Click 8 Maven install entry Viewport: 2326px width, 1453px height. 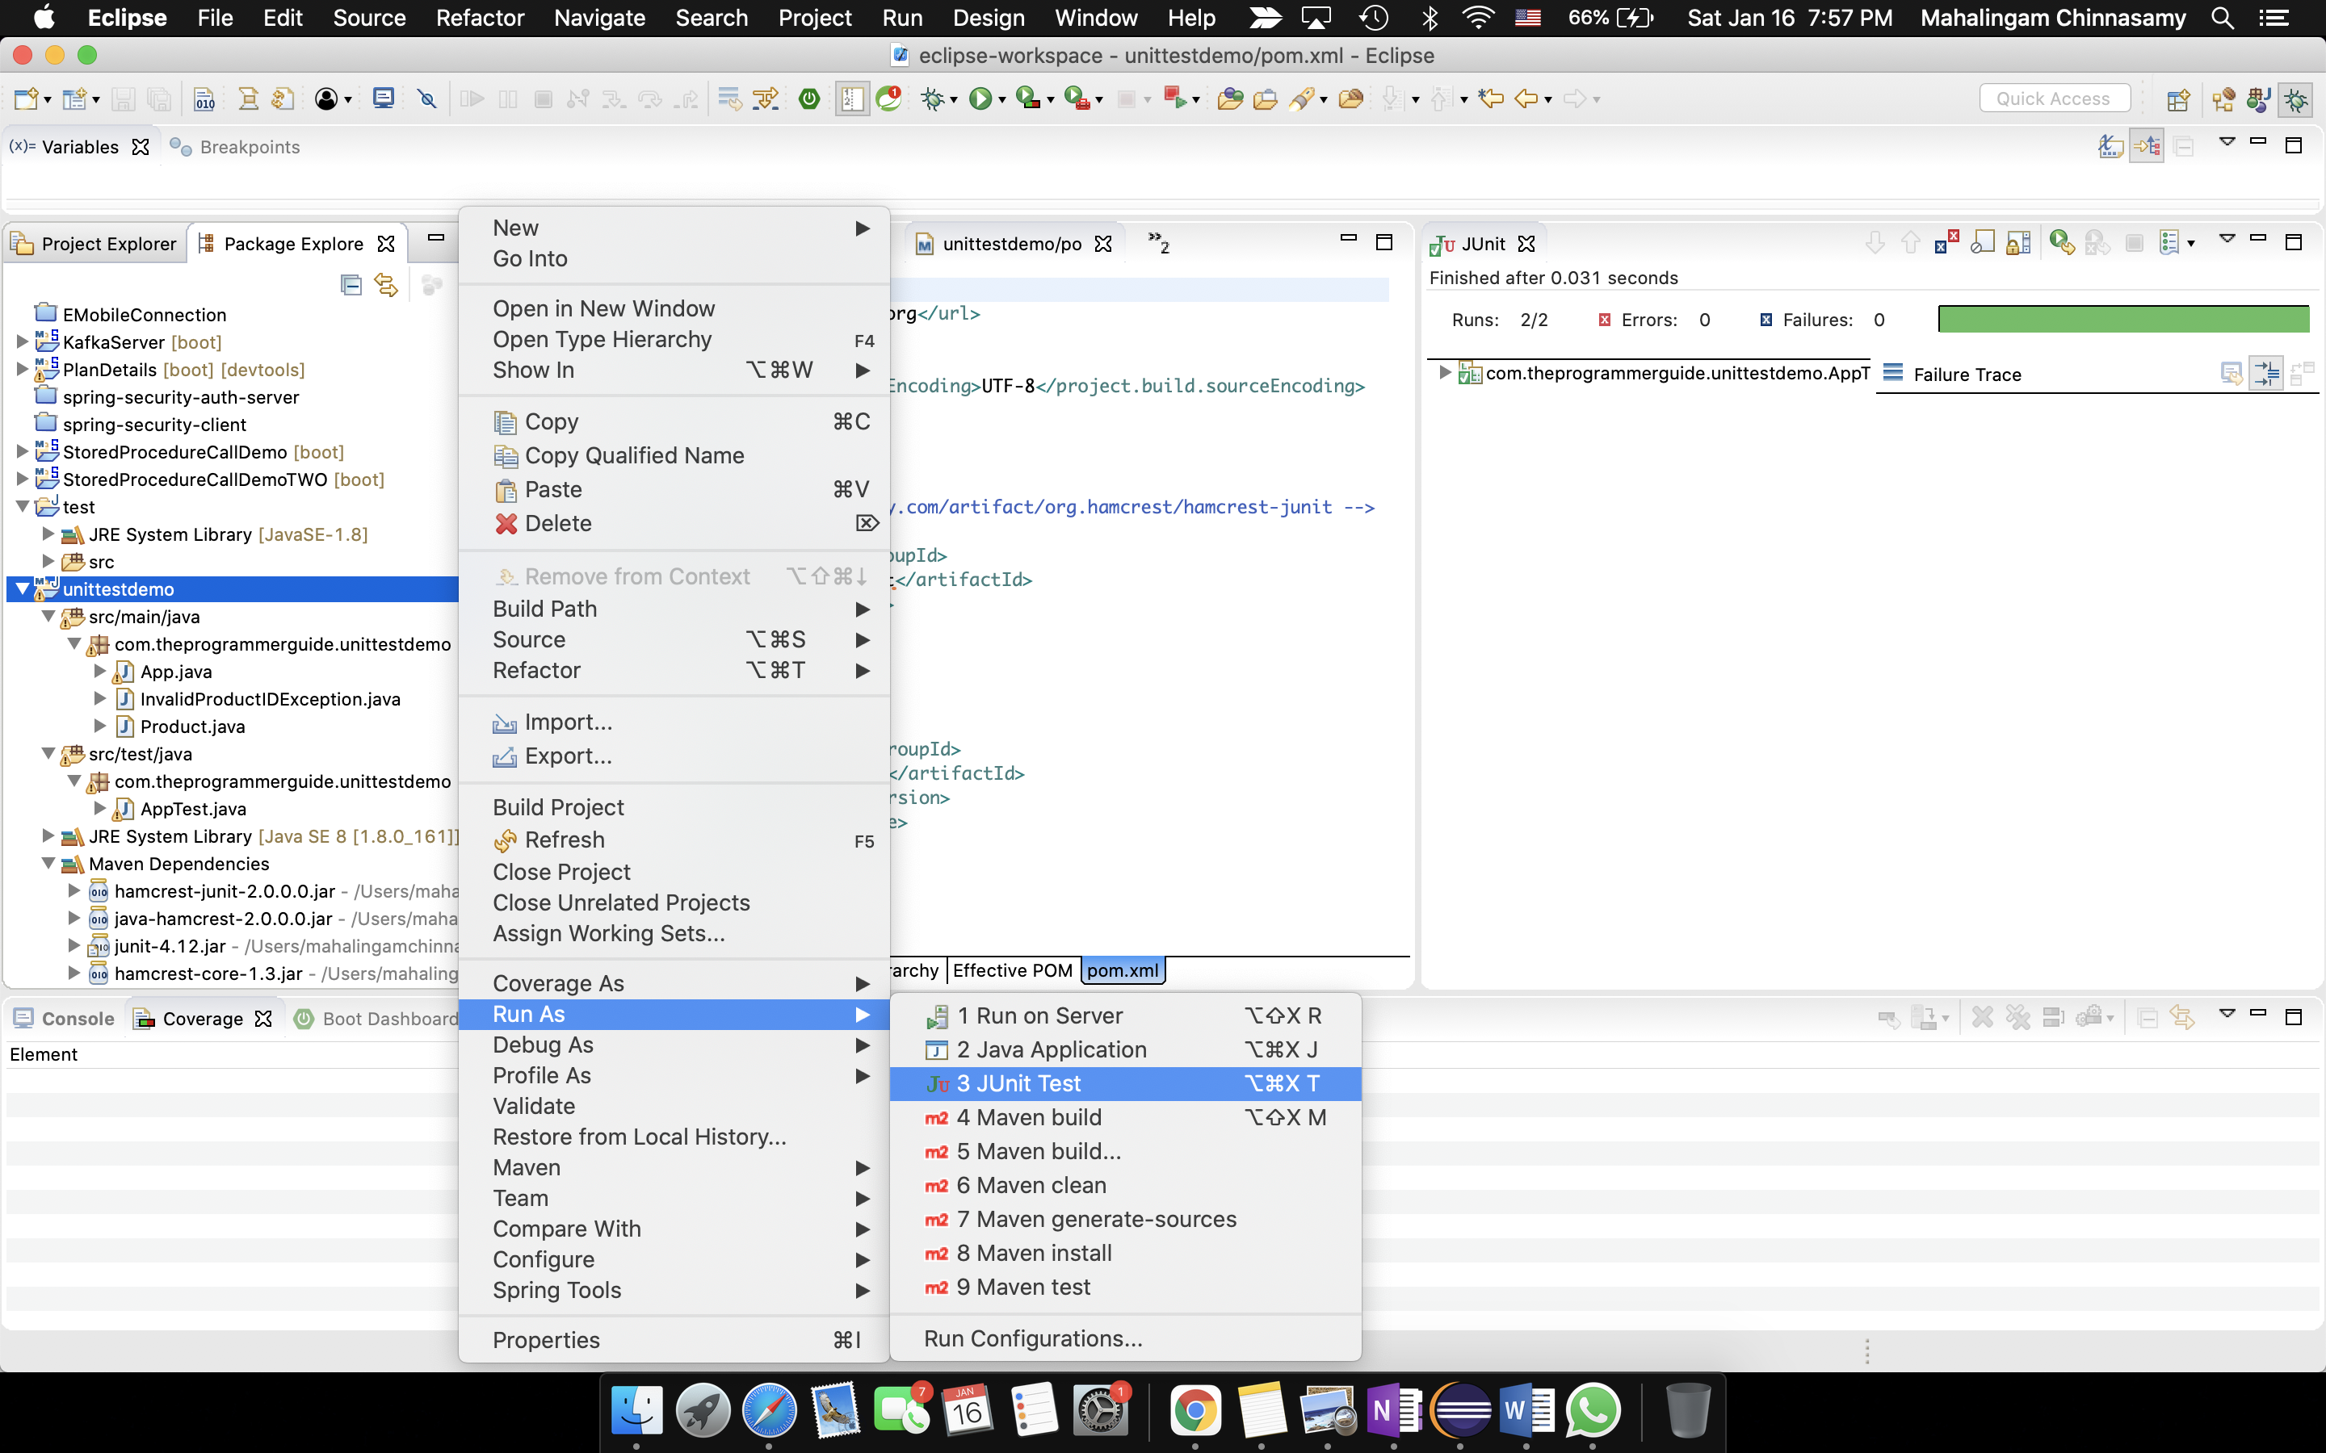coord(1124,1253)
